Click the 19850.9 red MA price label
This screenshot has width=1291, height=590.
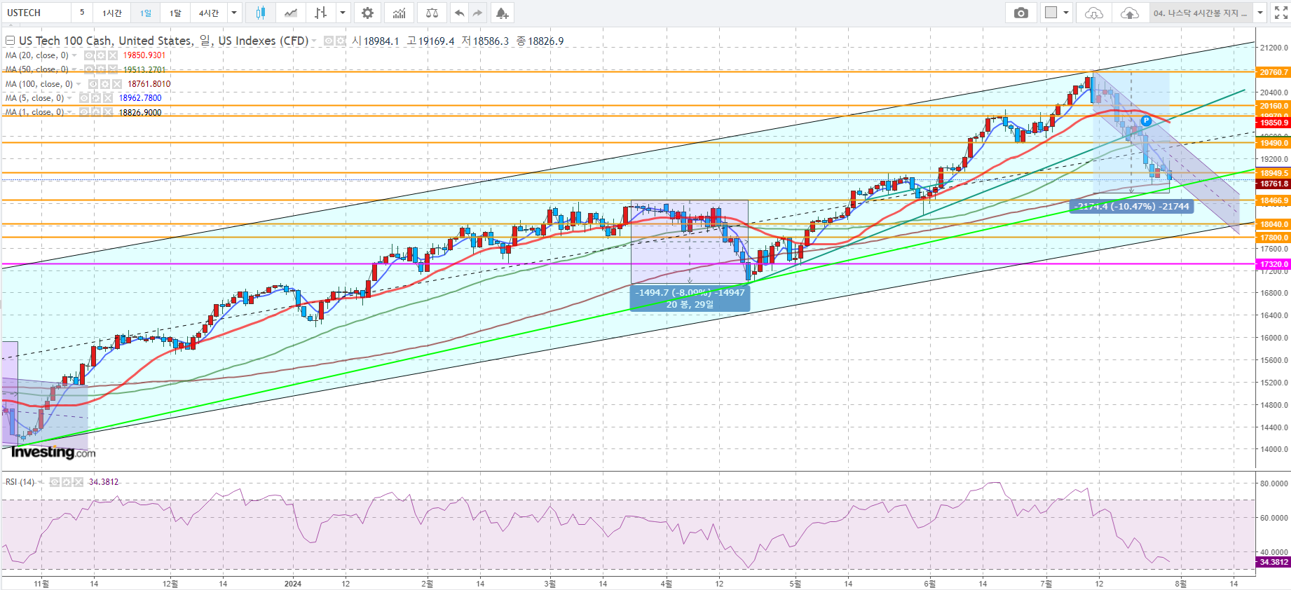pos(1273,123)
